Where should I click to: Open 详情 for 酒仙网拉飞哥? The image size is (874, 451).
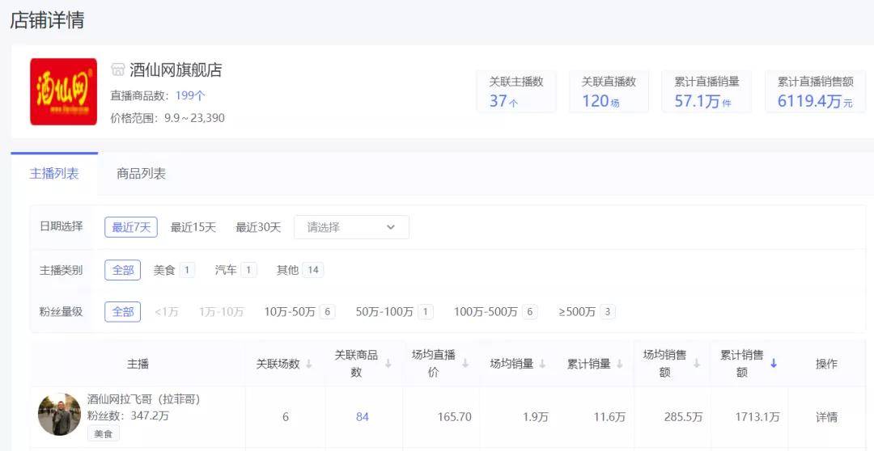826,417
